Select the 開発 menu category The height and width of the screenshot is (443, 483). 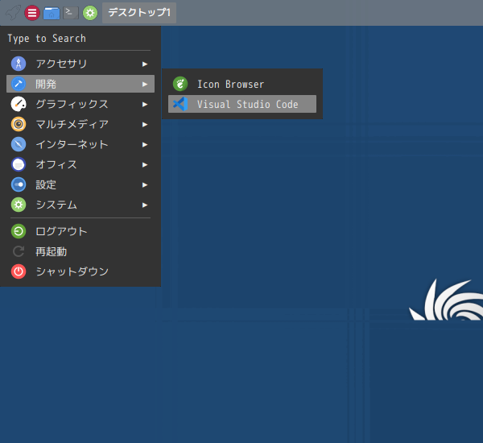[x=80, y=84]
